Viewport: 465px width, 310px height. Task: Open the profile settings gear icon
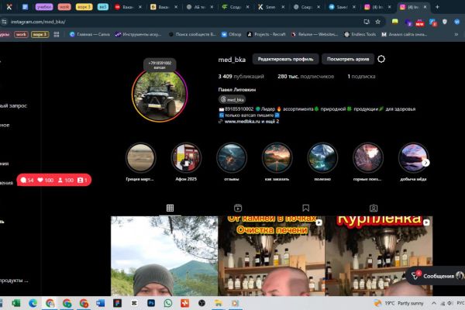tap(381, 59)
